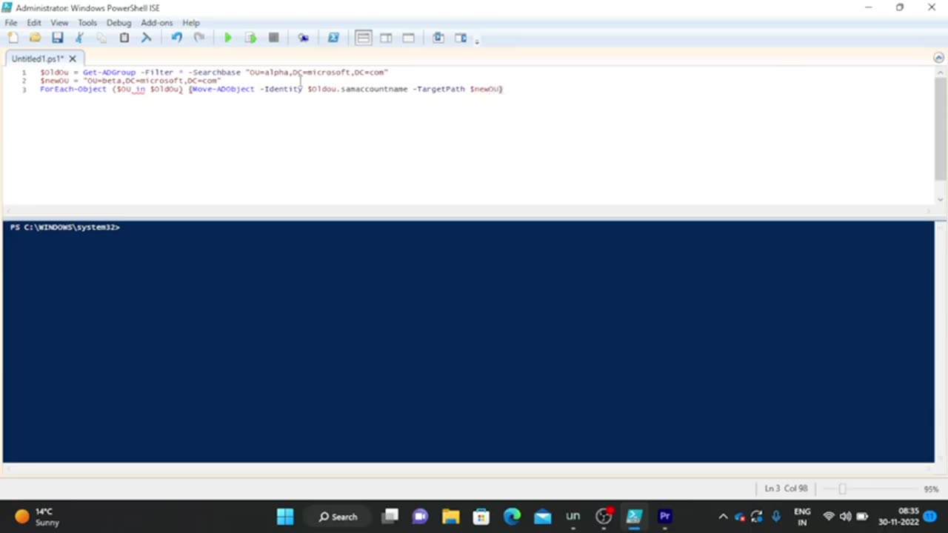
Task: Click the microphone icon in system tray
Action: pos(775,517)
